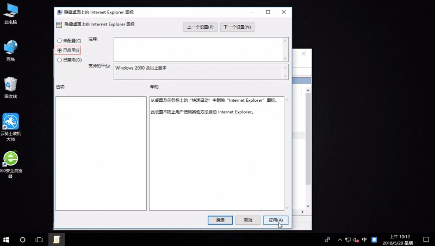
Task: Click the 取消 cancel button
Action: tap(248, 220)
